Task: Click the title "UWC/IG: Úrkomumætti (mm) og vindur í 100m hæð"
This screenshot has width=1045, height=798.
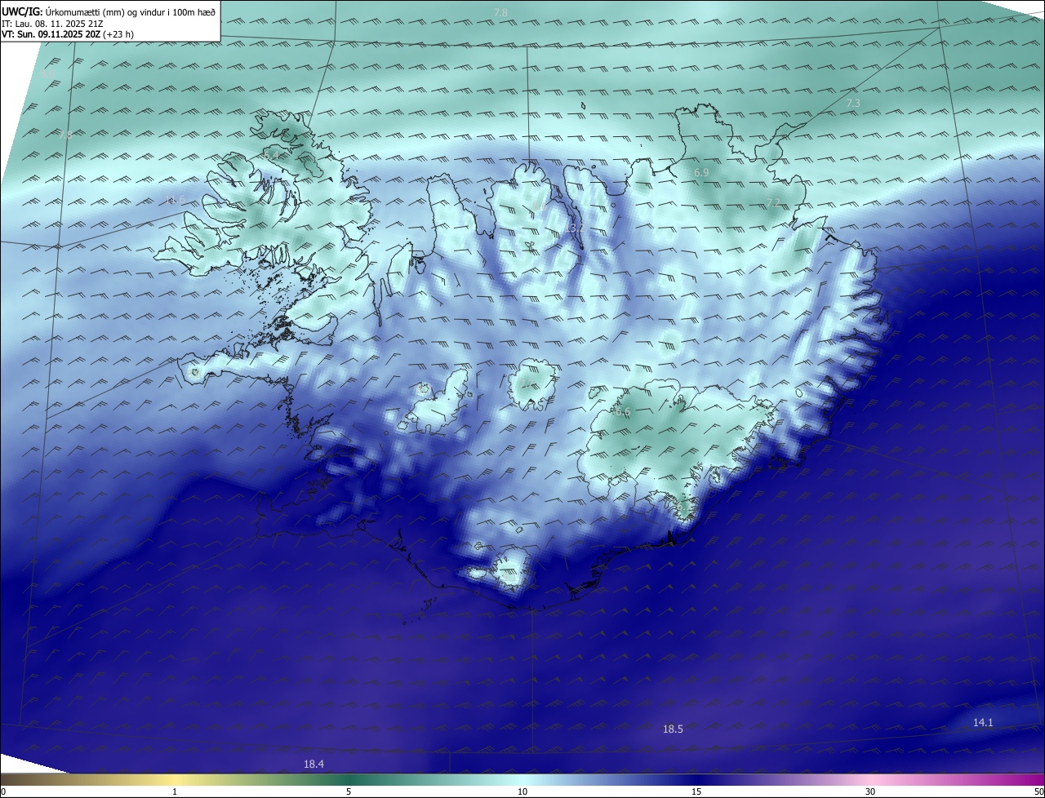Action: 109,11
